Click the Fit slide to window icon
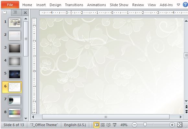 180,125
